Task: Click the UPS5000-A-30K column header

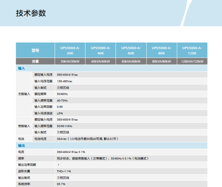Action: [70, 50]
